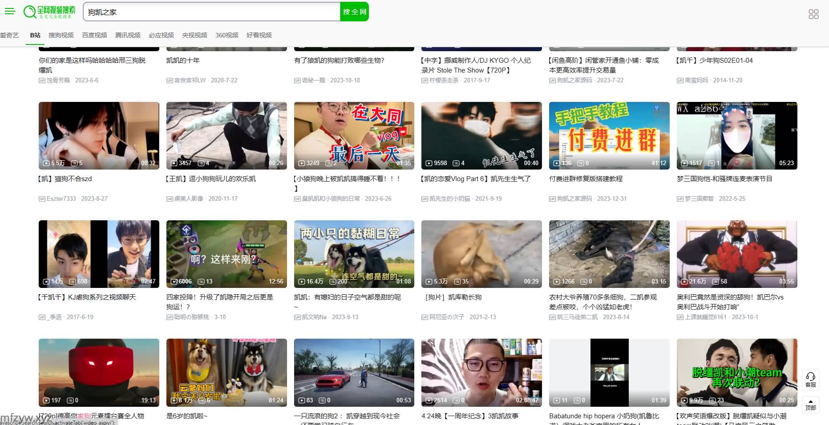This screenshot has height=425, width=829.
Task: Select the 央视视频 tab
Action: 194,35
